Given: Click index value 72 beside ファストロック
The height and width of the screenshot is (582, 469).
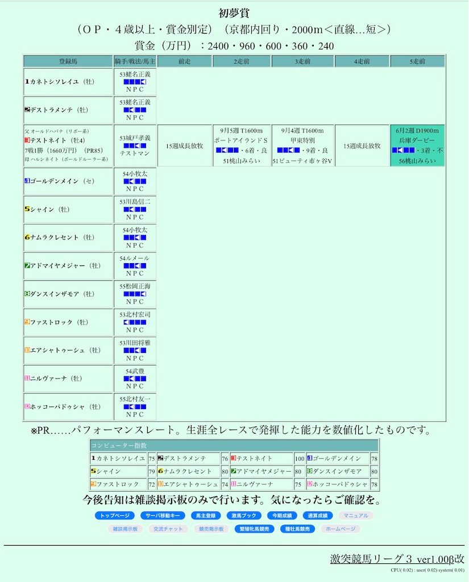Looking at the screenshot, I should coord(152,484).
